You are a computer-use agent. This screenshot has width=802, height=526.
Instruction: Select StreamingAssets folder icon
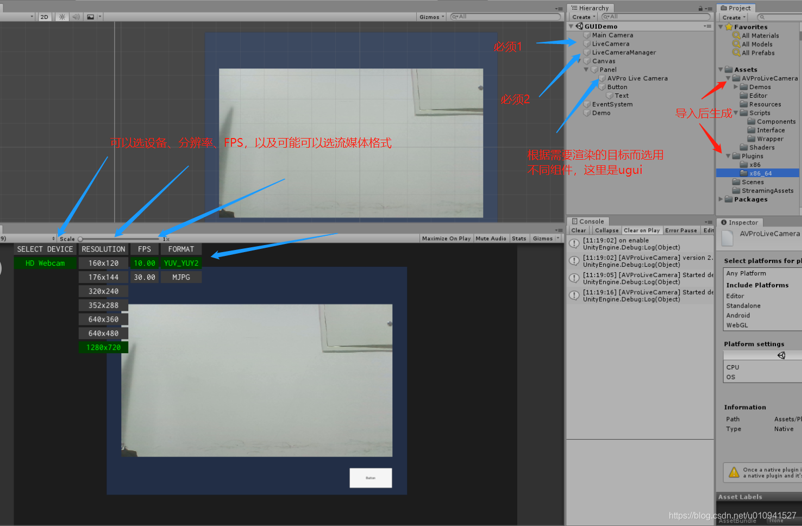(x=736, y=191)
